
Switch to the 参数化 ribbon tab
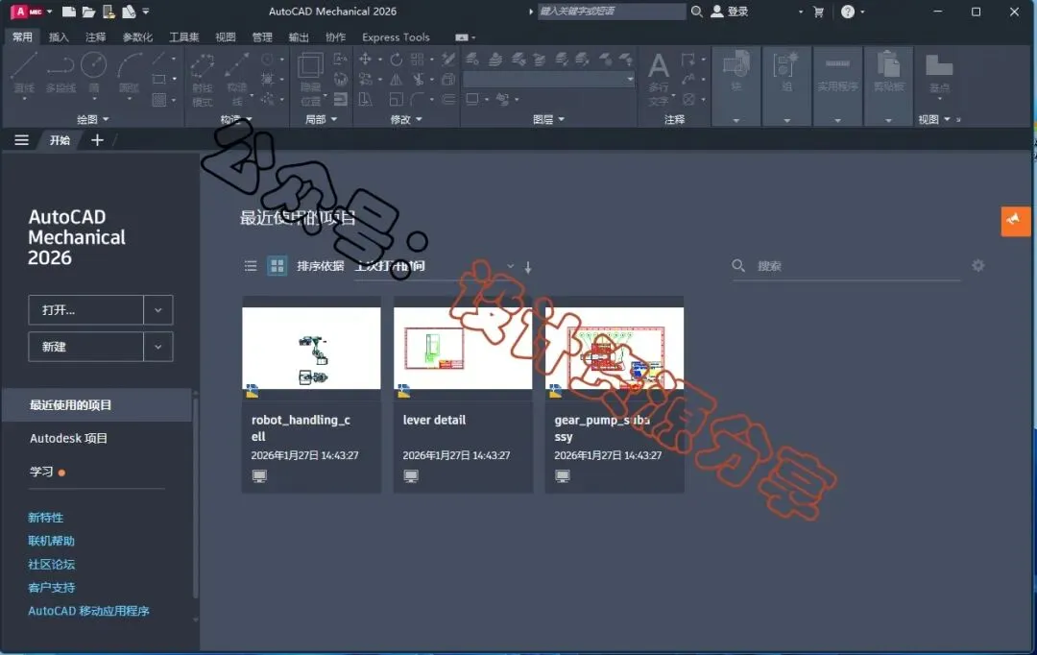[x=137, y=37]
